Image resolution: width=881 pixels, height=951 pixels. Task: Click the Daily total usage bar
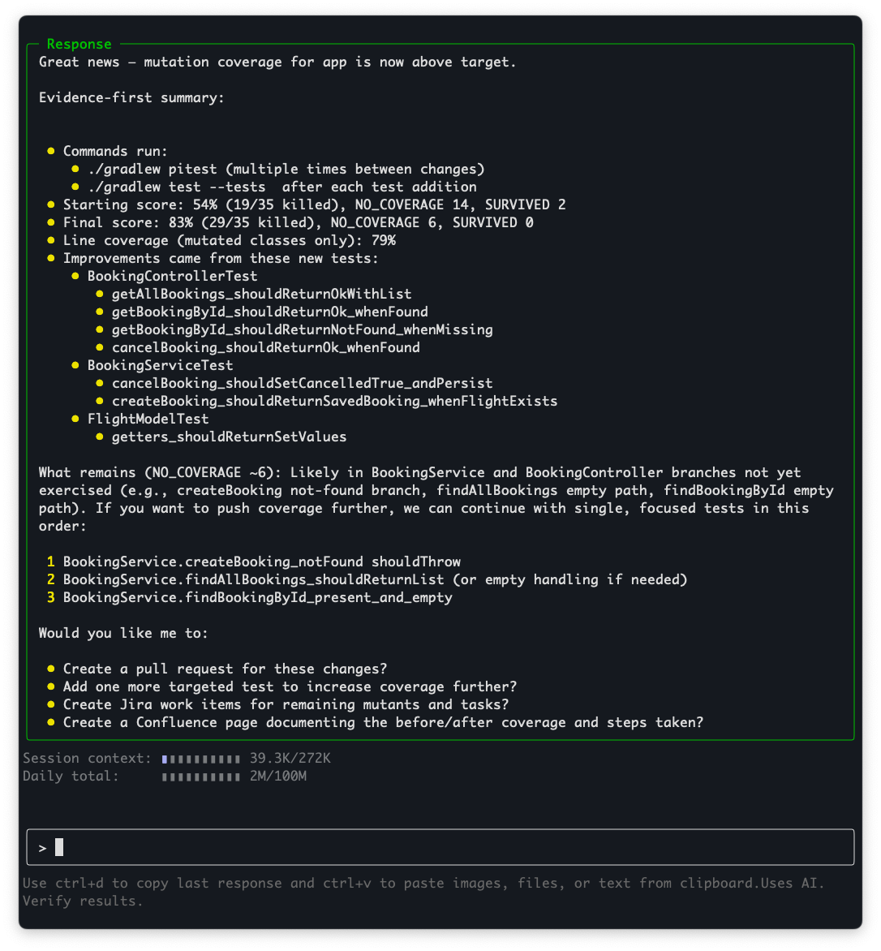pyautogui.click(x=201, y=777)
